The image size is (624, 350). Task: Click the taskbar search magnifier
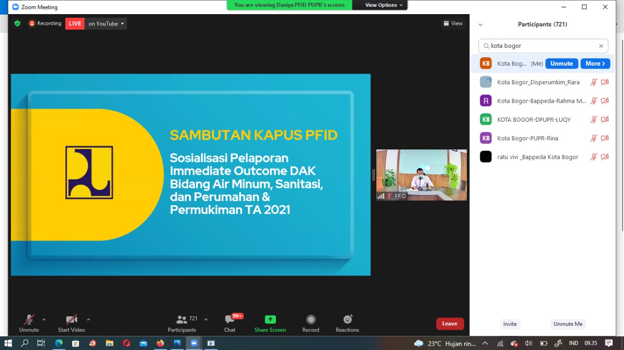coord(25,343)
